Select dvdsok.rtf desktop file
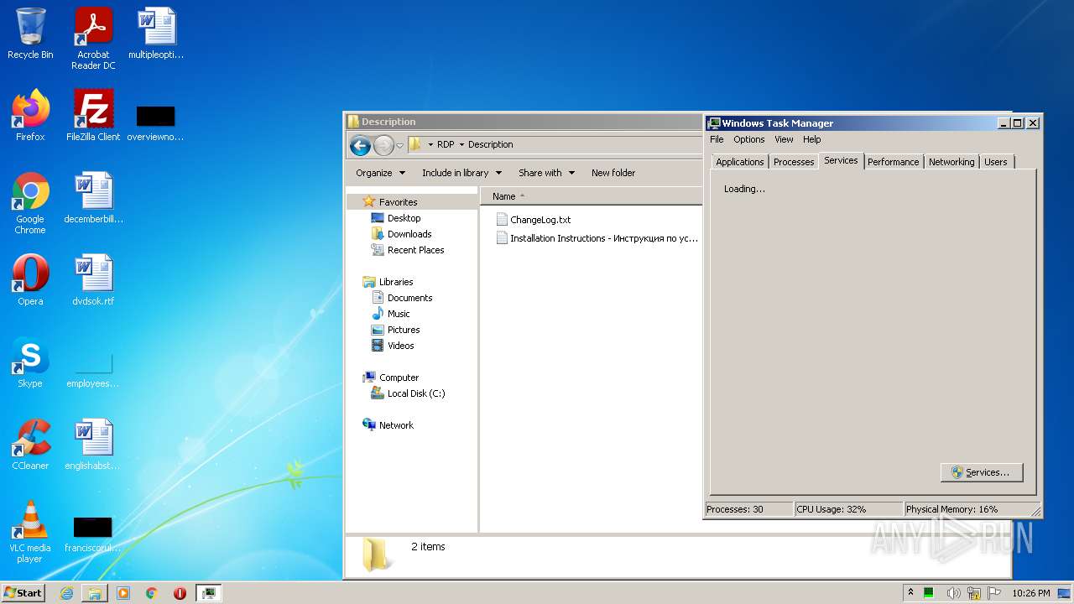Screen dimensions: 1074x604 93,280
